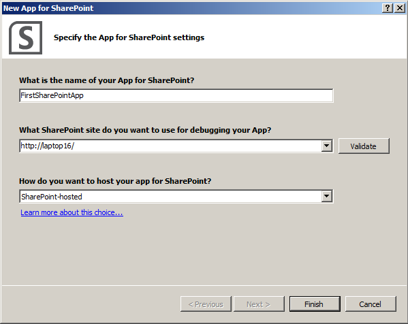
Task: Click the label How do you want to host
Action: click(x=115, y=181)
